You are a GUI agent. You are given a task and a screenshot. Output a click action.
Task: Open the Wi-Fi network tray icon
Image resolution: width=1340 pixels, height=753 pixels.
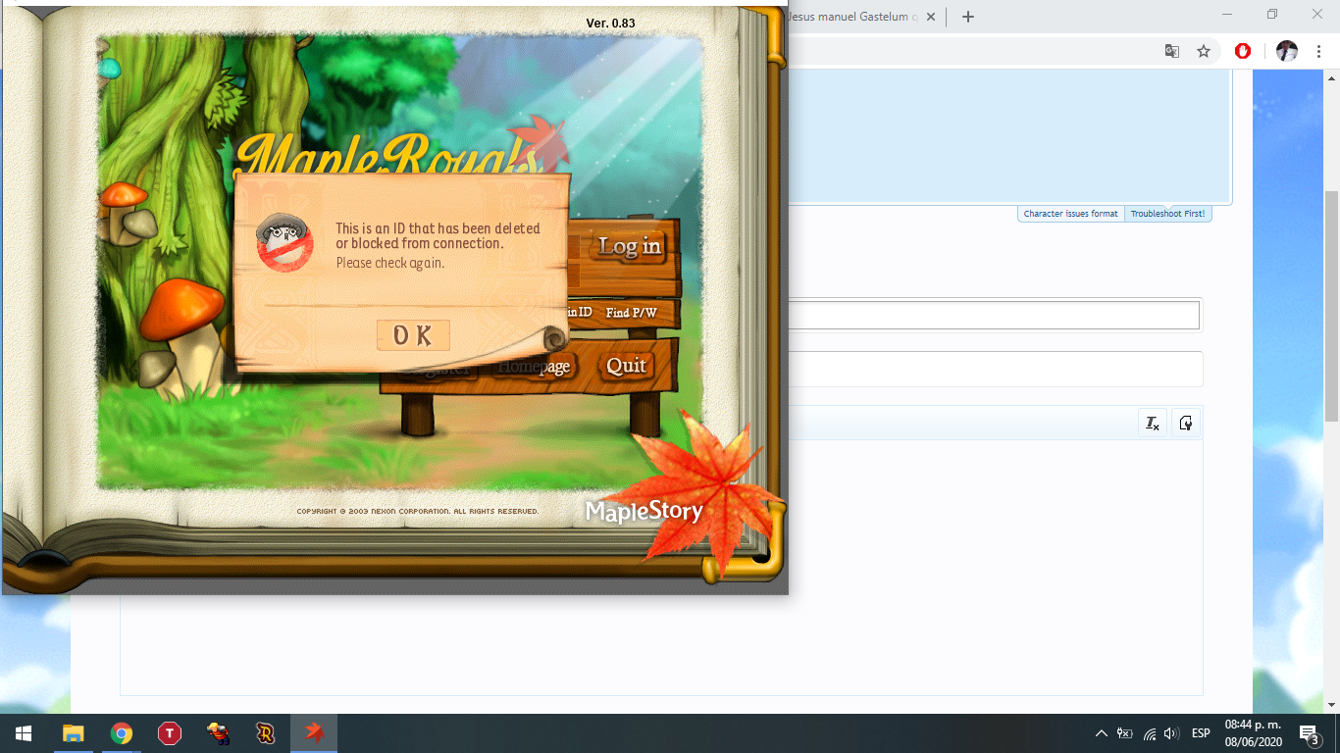tap(1150, 733)
